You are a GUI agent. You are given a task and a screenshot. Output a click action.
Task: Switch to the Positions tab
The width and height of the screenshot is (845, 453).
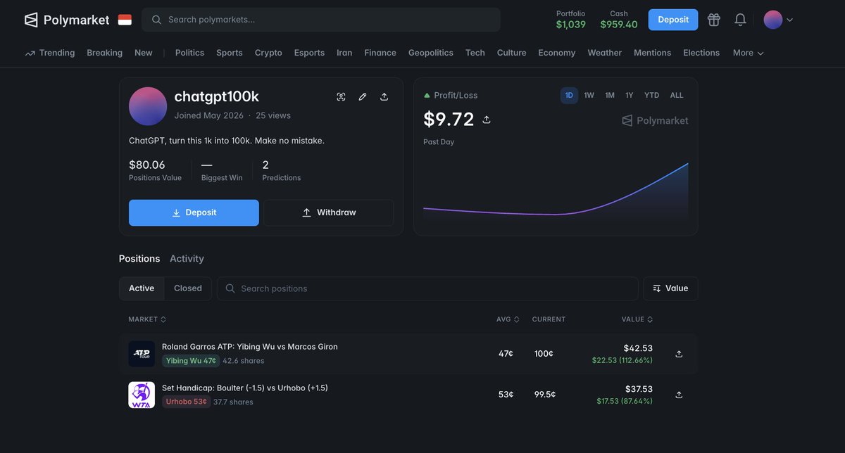[139, 259]
